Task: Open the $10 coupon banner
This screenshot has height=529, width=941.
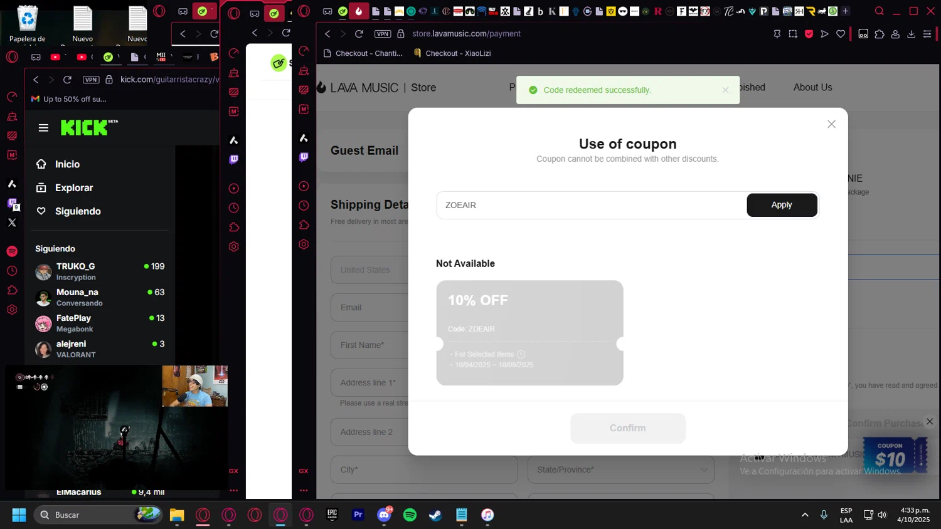Action: (x=895, y=455)
